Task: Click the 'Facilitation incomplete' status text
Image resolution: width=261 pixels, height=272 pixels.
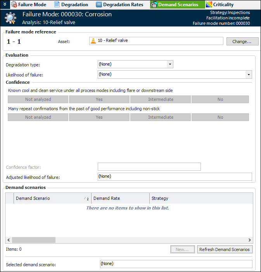Action: [228, 18]
